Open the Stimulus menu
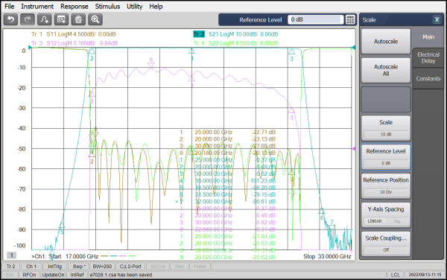 click(x=107, y=6)
